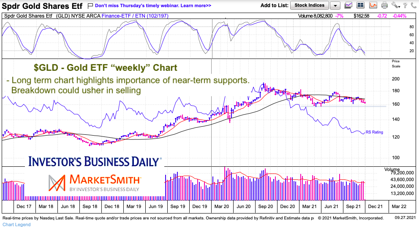Screen dimensions: 419x227
Task: Select the Sep 18 date label
Action: [90, 206]
